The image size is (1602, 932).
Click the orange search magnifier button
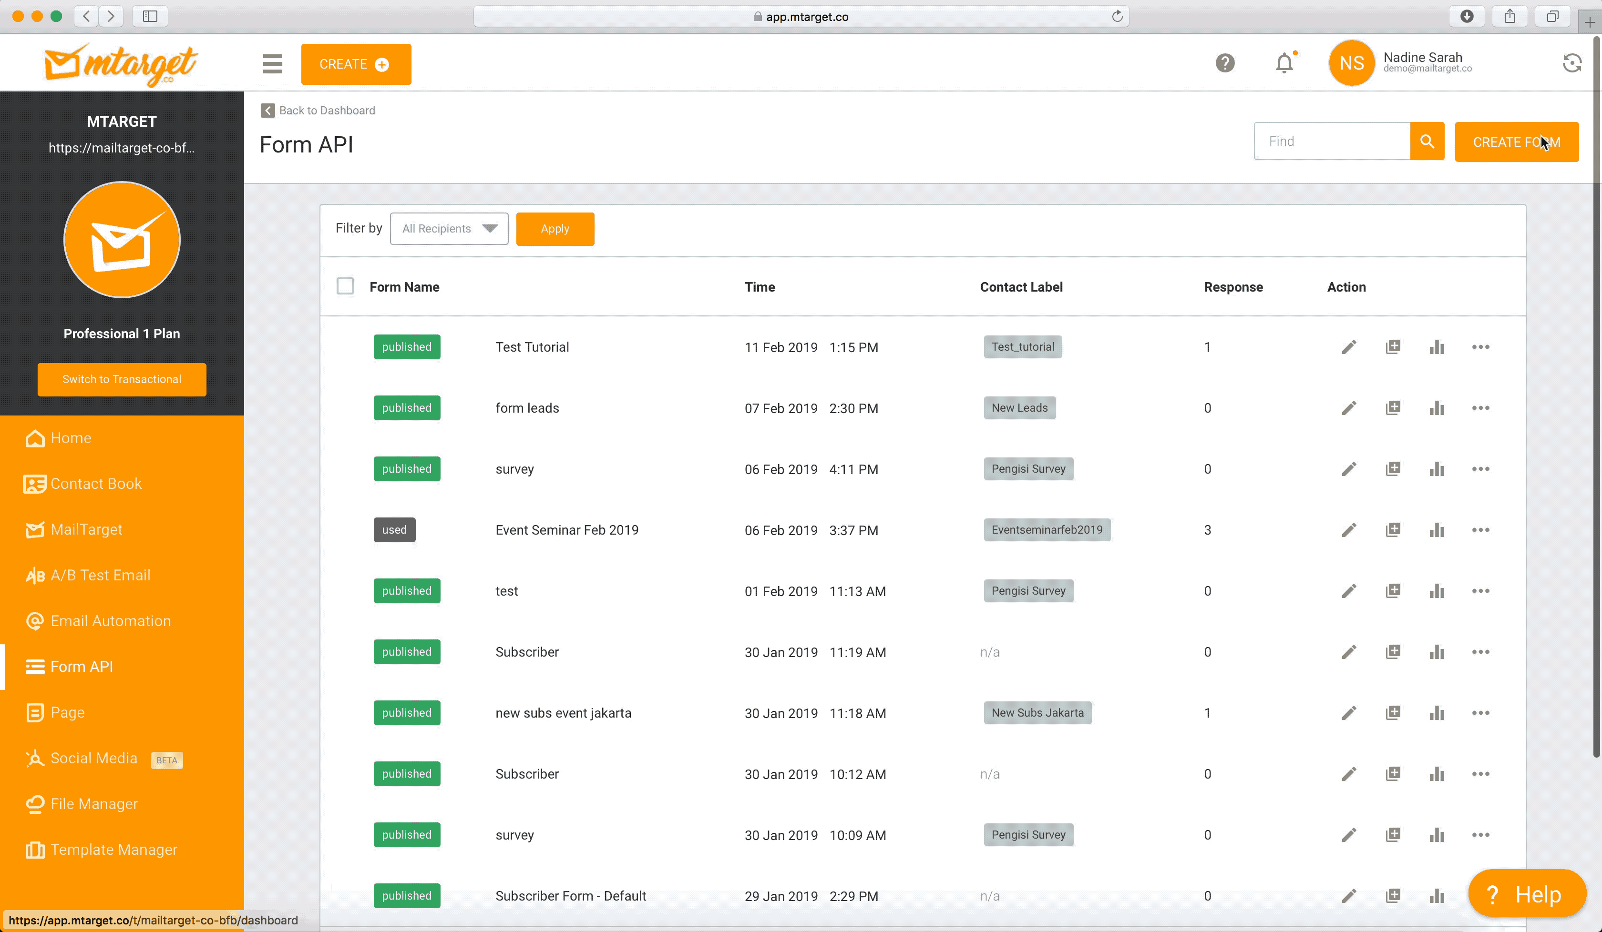[1427, 141]
